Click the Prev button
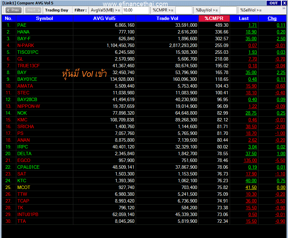This screenshot has height=238, width=288. click(14, 10)
